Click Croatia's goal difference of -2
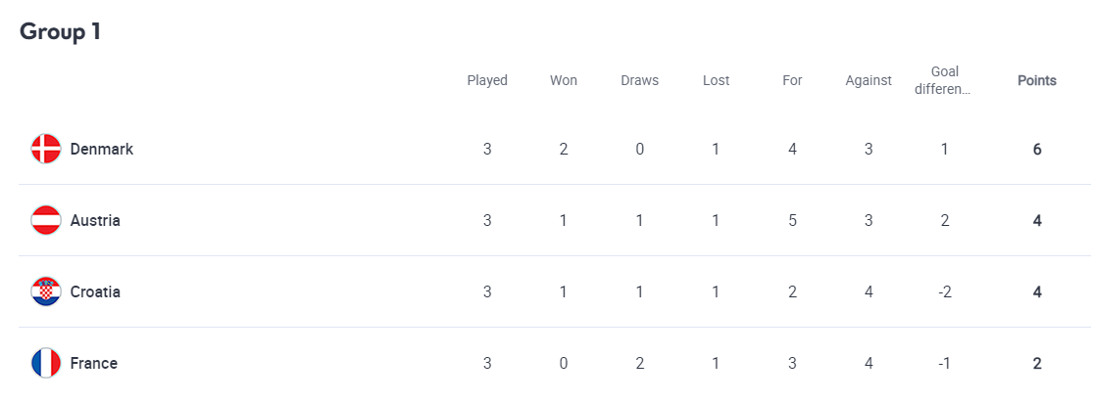The image size is (1093, 402). pos(944,291)
